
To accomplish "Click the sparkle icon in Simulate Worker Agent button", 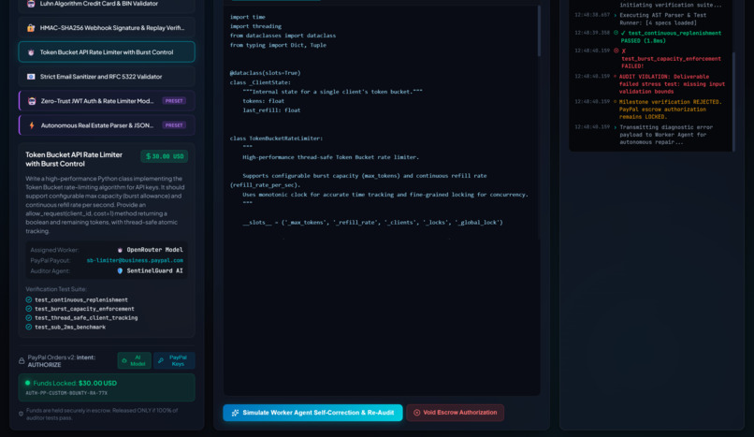I will click(235, 413).
